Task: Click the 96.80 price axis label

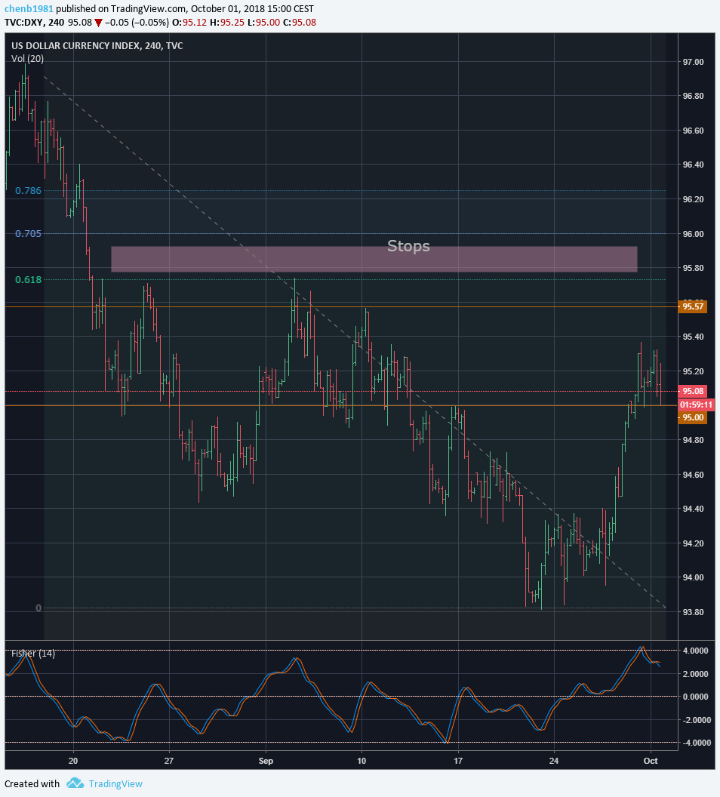Action: pos(693,96)
